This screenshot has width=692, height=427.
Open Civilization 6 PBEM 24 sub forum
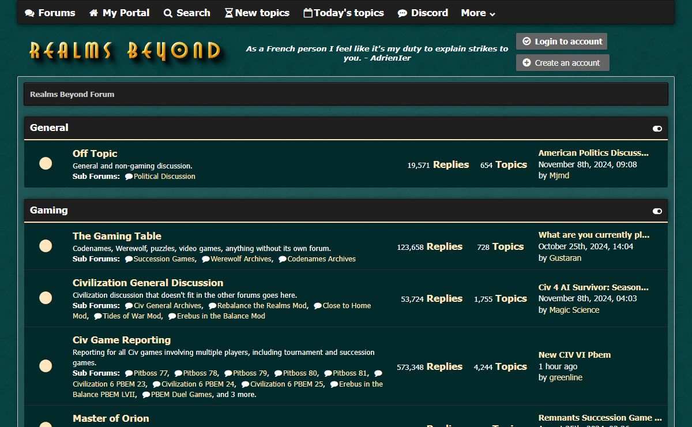tap(198, 384)
